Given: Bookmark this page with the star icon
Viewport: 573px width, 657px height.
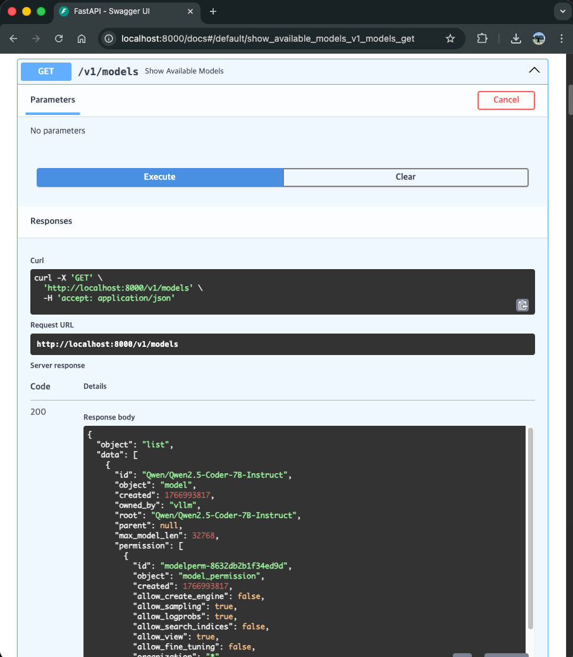Looking at the screenshot, I should pos(450,39).
